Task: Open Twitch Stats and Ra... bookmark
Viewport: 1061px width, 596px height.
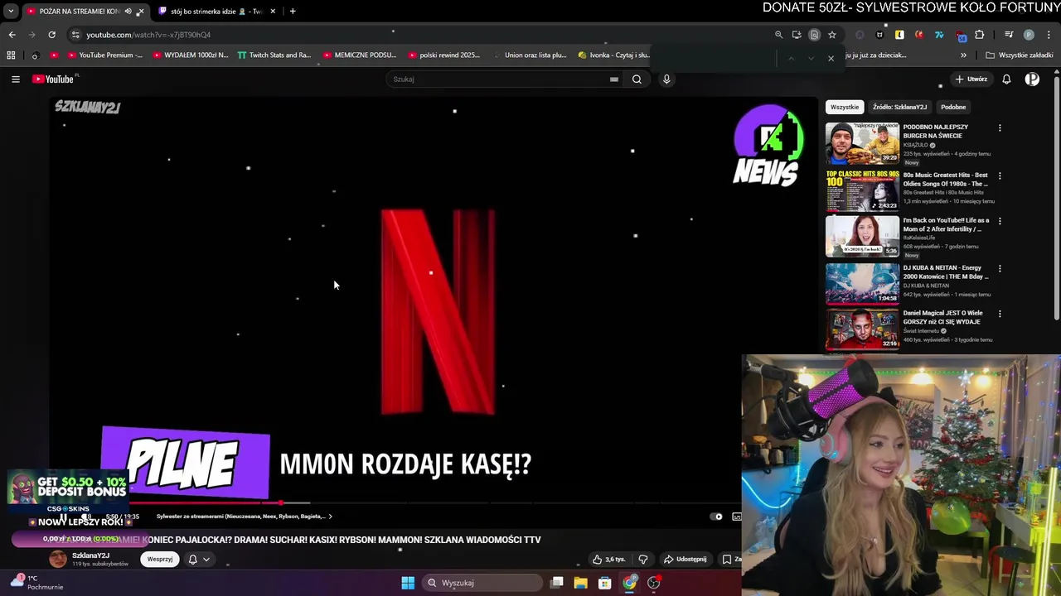Action: pos(274,55)
